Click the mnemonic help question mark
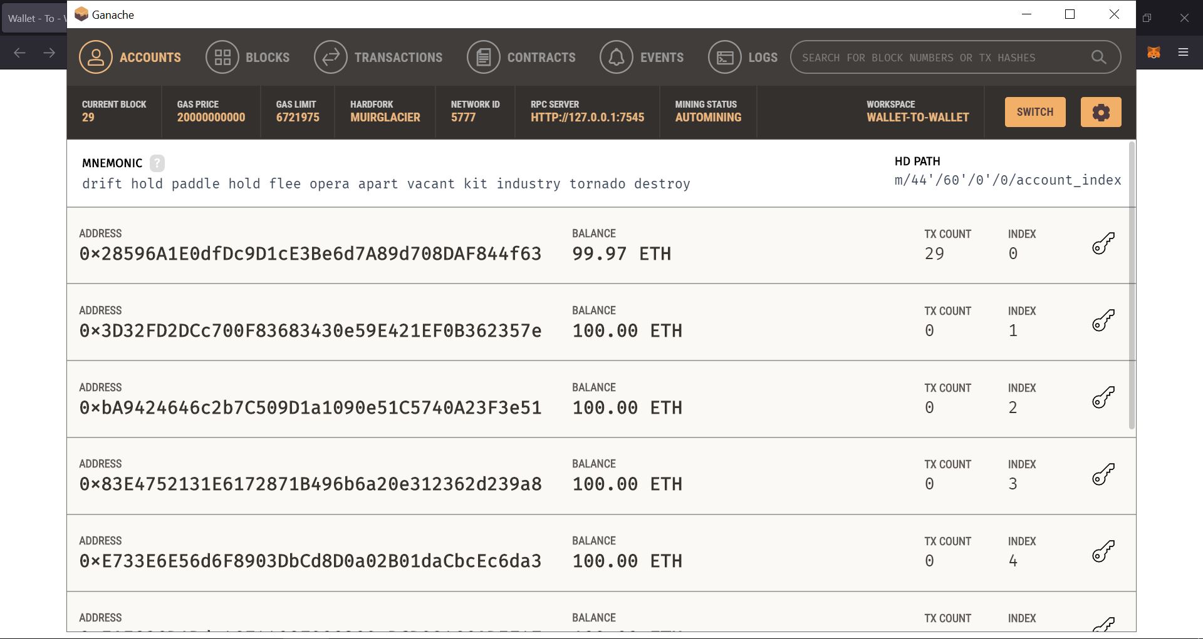 click(157, 163)
